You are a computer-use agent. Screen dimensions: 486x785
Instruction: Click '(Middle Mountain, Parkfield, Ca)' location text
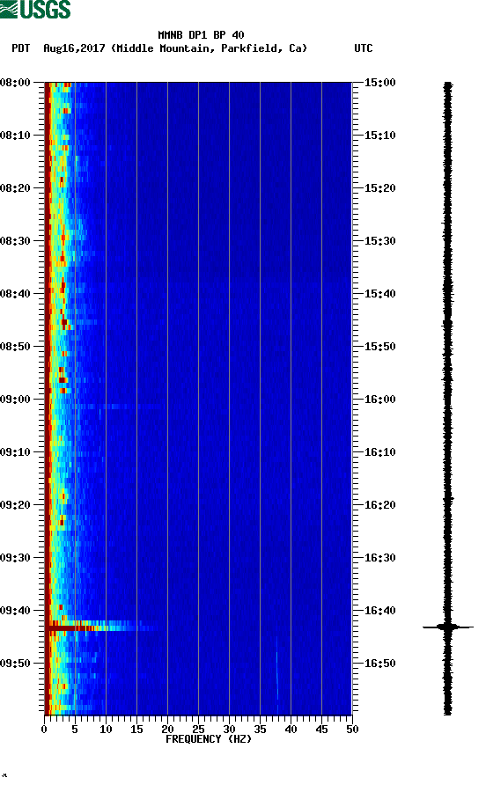click(x=209, y=48)
